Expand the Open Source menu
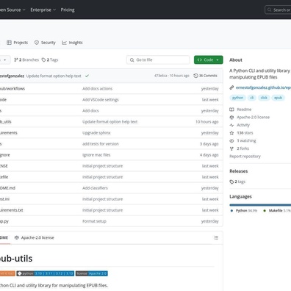This screenshot has height=291, width=291. coord(12,10)
